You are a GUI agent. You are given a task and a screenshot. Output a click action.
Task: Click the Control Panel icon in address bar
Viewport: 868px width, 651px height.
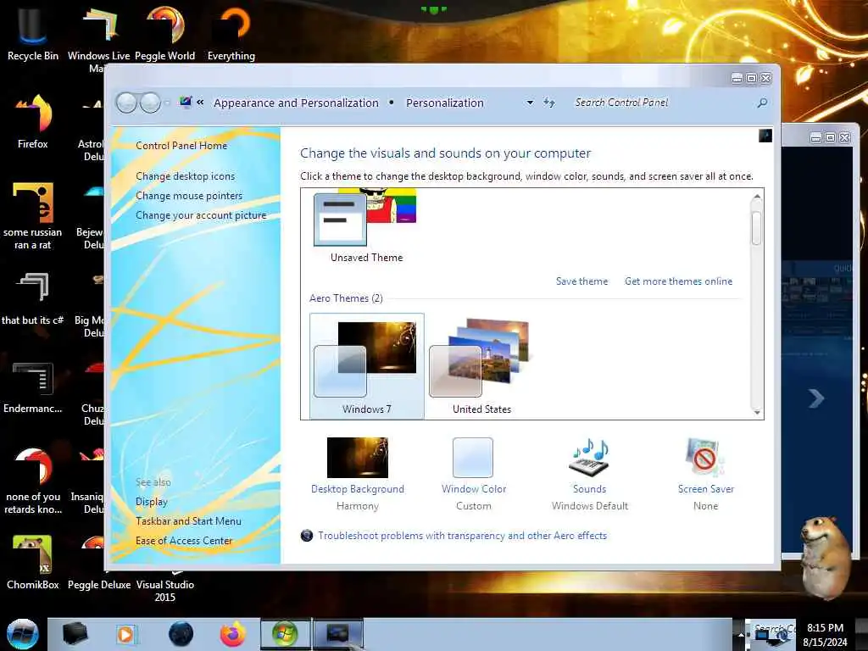pyautogui.click(x=186, y=102)
